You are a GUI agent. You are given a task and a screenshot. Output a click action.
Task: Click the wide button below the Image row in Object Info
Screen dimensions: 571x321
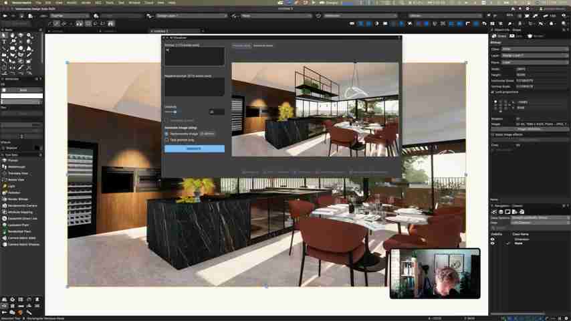coord(530,129)
